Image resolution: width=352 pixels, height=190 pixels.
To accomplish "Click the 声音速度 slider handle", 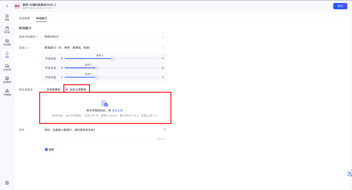I will click(x=113, y=59).
